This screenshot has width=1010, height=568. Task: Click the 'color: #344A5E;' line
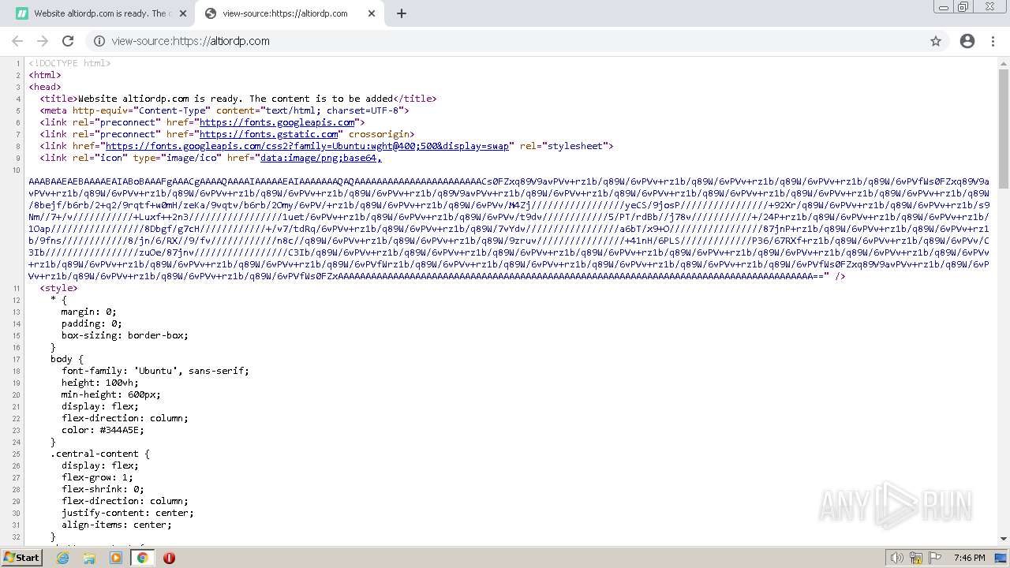(103, 430)
